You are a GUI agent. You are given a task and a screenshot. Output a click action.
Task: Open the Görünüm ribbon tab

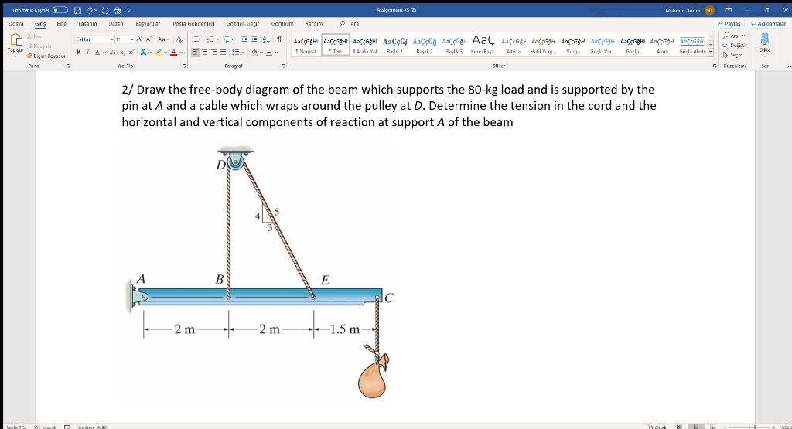tap(282, 24)
